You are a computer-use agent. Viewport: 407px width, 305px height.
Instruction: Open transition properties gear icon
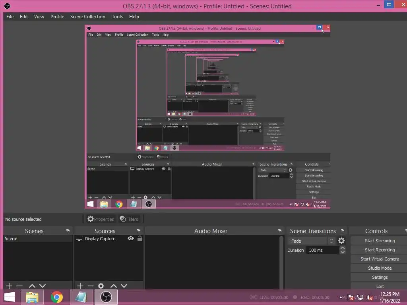coord(341,241)
